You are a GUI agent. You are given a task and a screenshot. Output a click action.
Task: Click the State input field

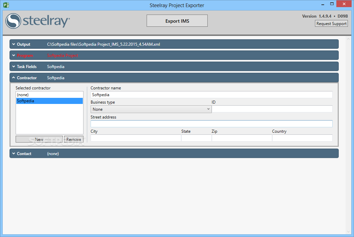point(197,138)
